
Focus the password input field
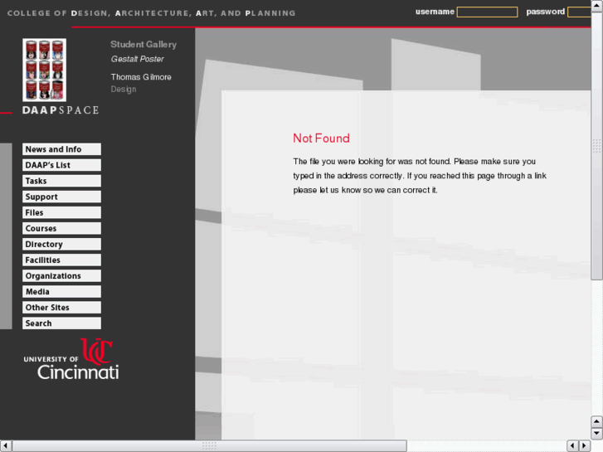(x=579, y=12)
